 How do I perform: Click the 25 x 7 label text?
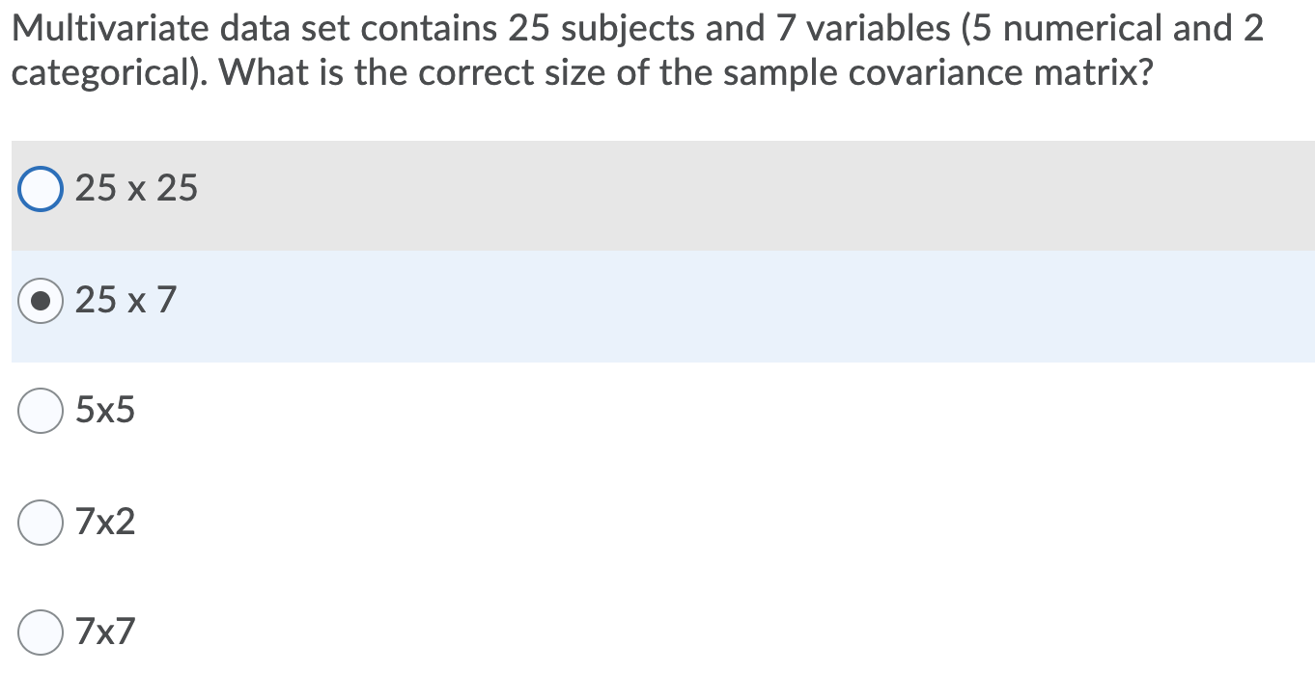124,300
